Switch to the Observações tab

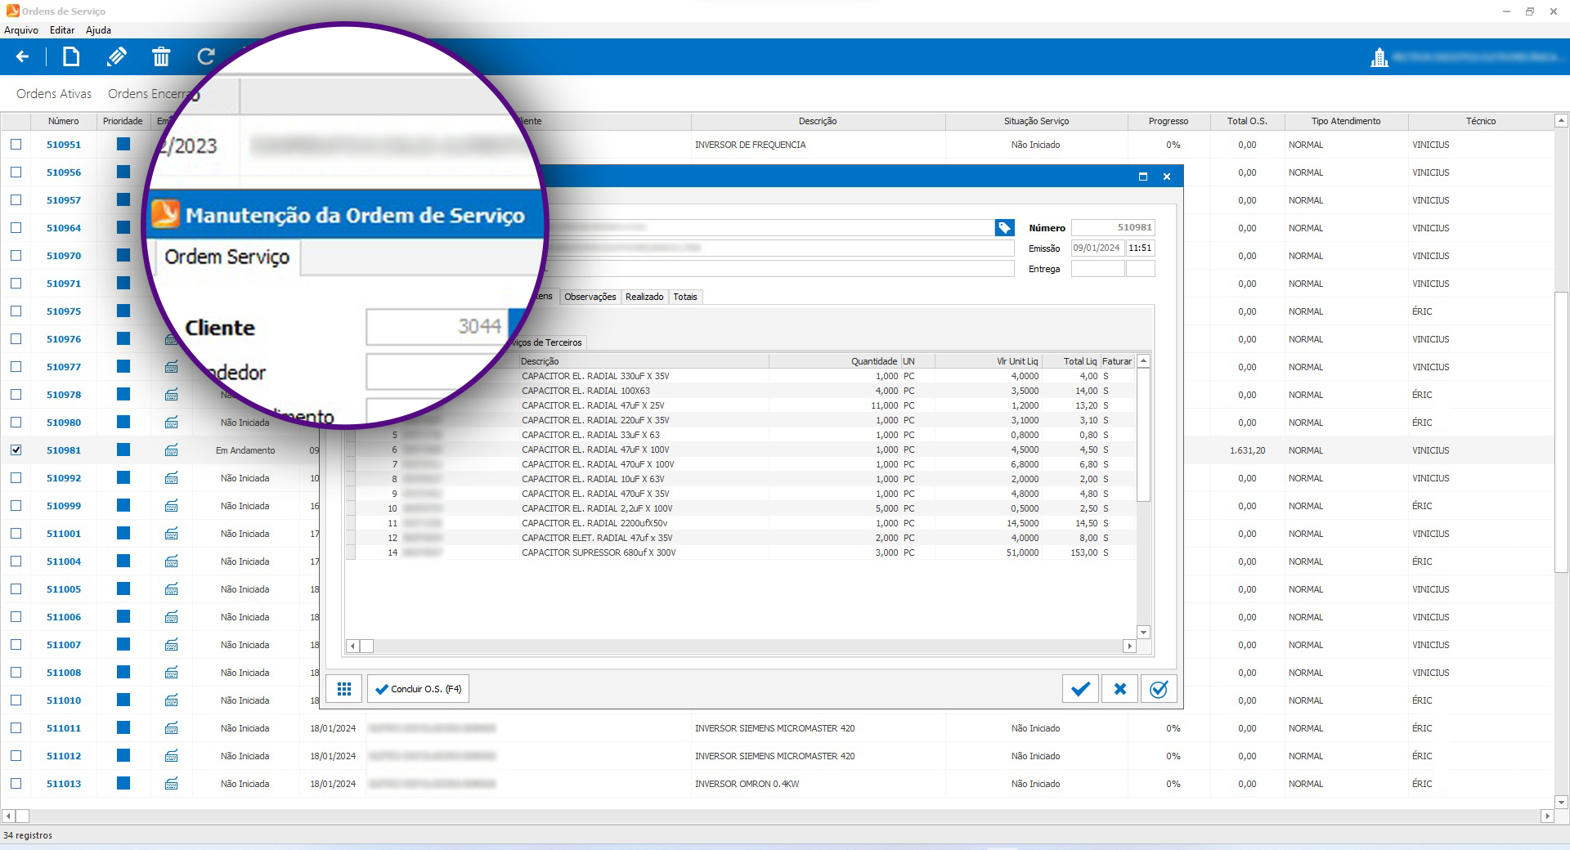coord(590,297)
